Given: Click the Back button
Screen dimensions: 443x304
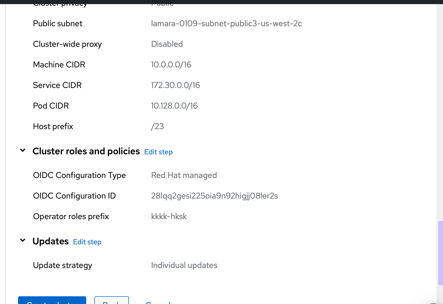Looking at the screenshot, I should [111, 301].
